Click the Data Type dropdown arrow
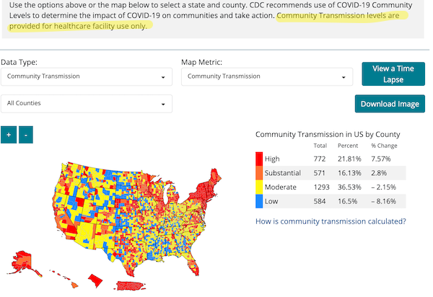The width and height of the screenshot is (433, 297). click(163, 77)
